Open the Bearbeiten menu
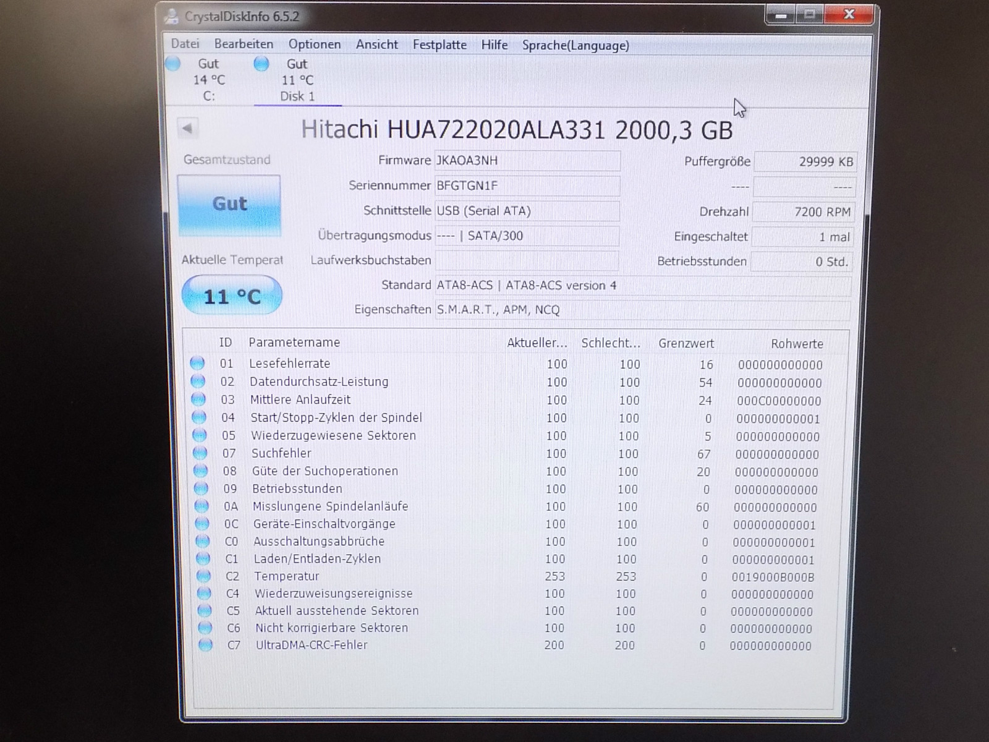This screenshot has height=742, width=989. pyautogui.click(x=244, y=44)
